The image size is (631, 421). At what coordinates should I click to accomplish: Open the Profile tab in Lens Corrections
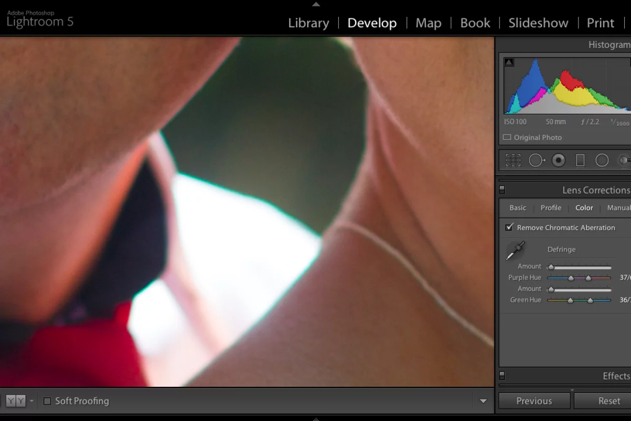coord(551,208)
